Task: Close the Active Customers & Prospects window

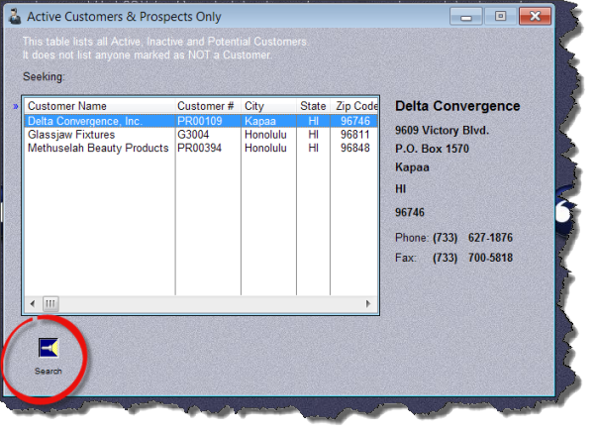Action: pyautogui.click(x=535, y=17)
